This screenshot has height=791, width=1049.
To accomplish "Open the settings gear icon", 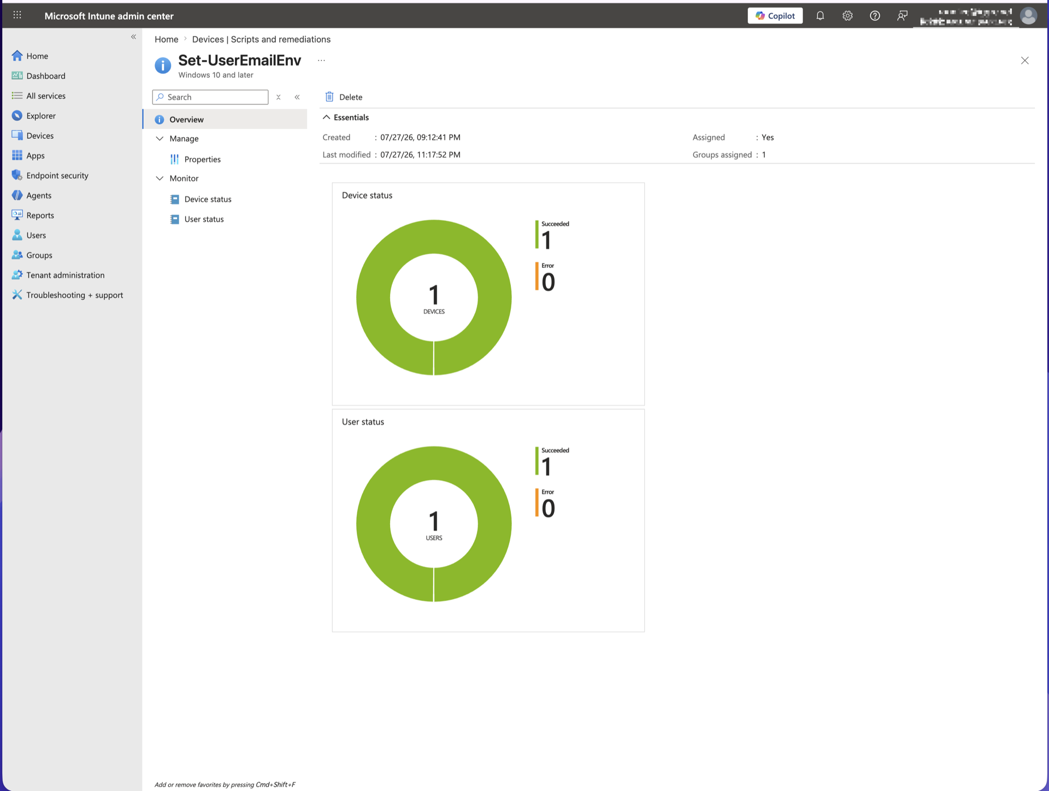I will click(847, 16).
